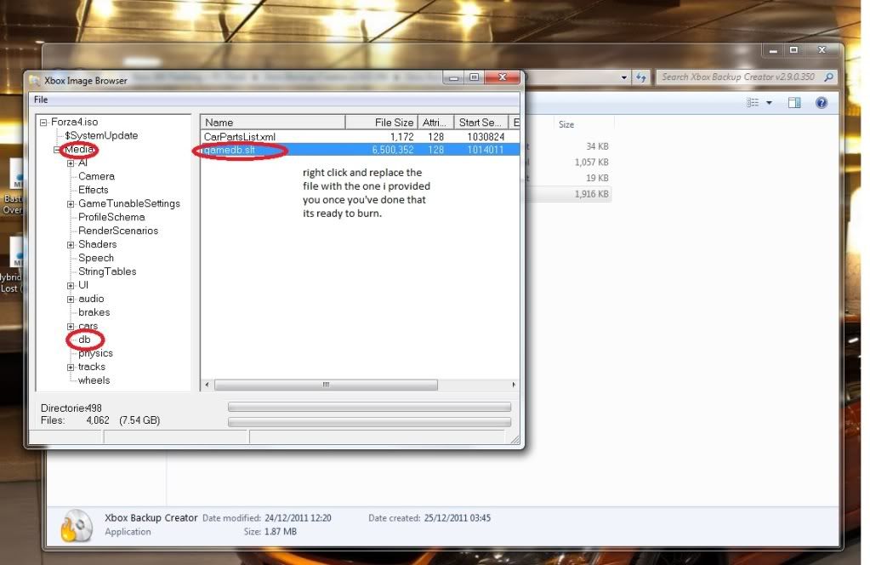The image size is (870, 565).
Task: Click the horizontal scrollbar thumb in file list
Action: [326, 385]
